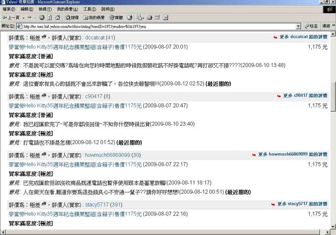Go to Home page icon

coord(57,18)
